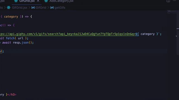
Task: Click the url argument inside fetch
Action: [20, 38]
